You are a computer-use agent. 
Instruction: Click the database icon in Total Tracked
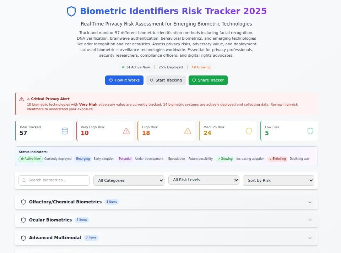click(65, 131)
